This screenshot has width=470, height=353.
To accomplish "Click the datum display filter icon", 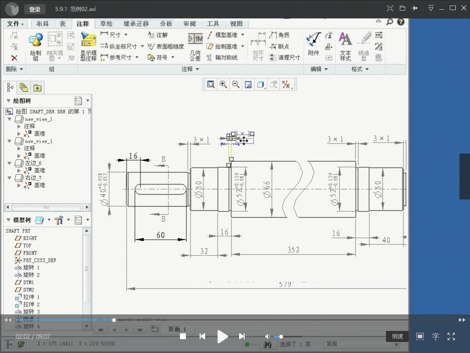I will (x=286, y=85).
